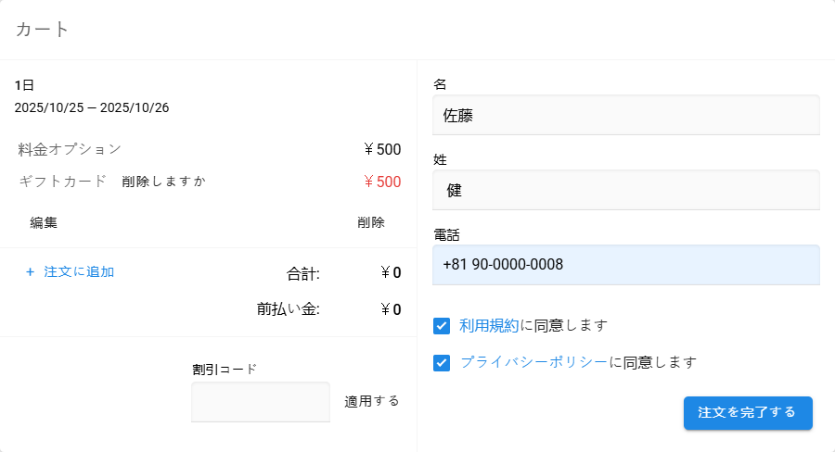
Task: Click 削除 to remove the order item
Action: (x=371, y=222)
